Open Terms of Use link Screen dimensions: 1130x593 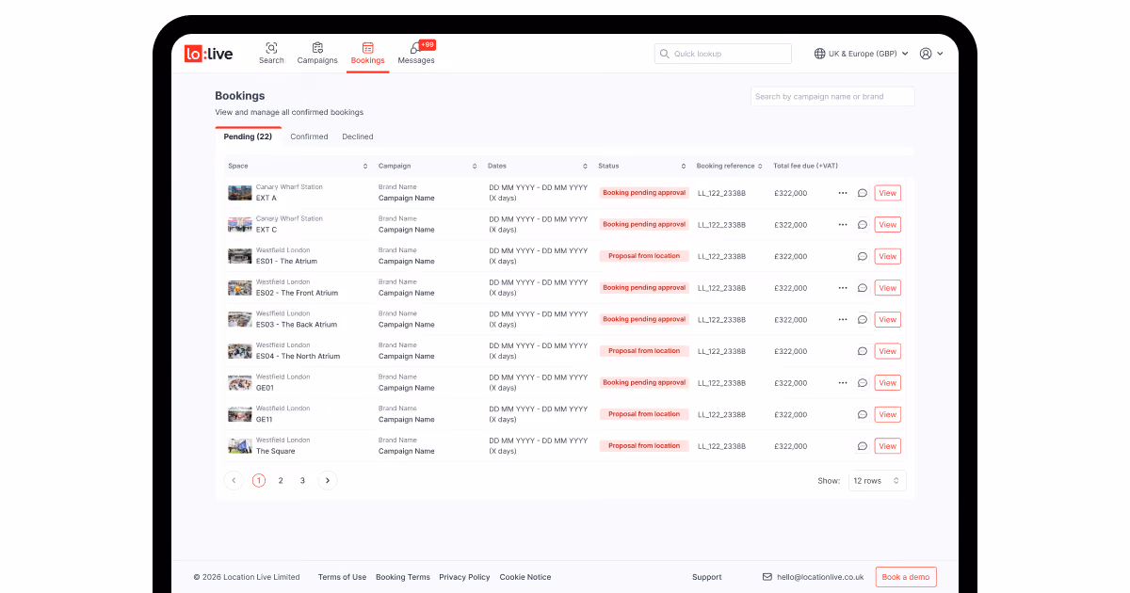(342, 577)
